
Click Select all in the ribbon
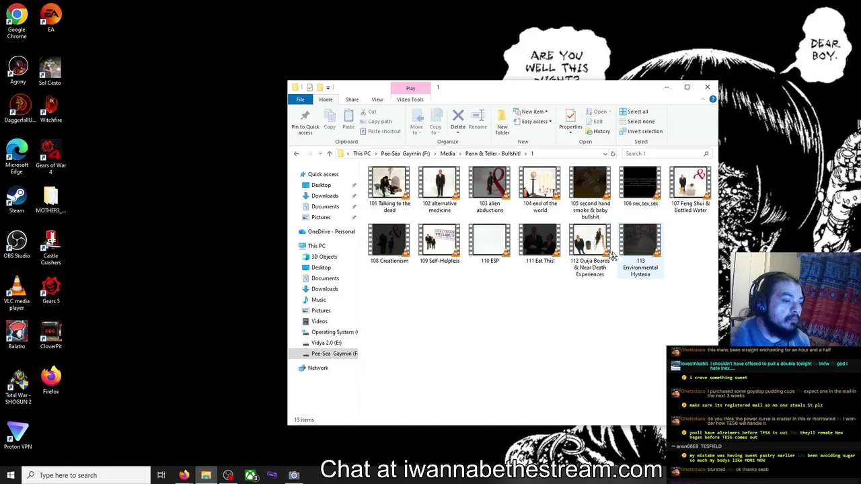point(634,112)
